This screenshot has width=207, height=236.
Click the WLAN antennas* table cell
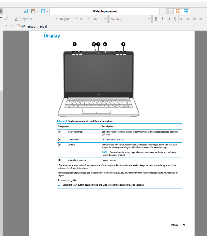tap(75, 132)
